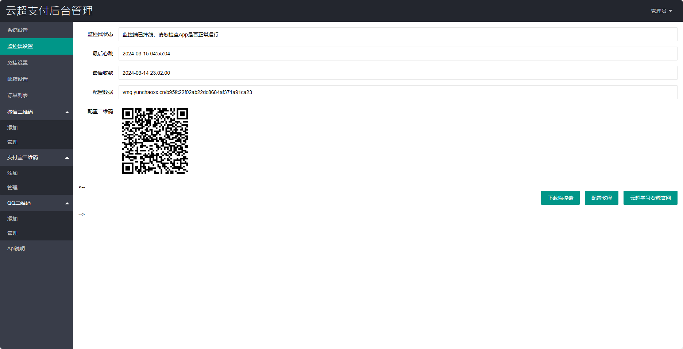This screenshot has height=349, width=683.
Task: Click 管理 under 微信二维码
Action: click(x=12, y=142)
